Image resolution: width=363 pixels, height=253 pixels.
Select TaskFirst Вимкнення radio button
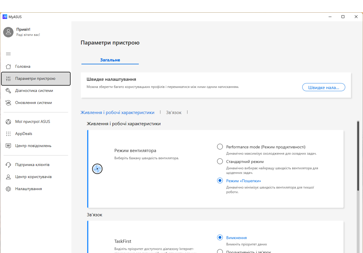pos(220,237)
